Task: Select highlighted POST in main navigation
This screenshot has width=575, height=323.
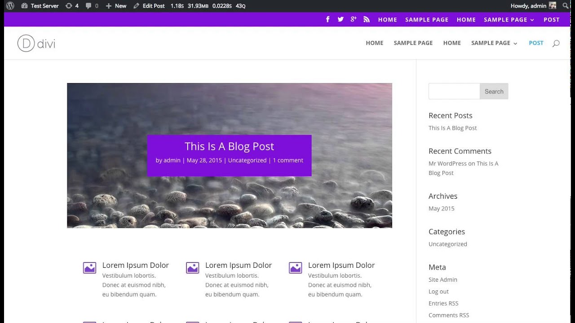Action: pos(536,43)
